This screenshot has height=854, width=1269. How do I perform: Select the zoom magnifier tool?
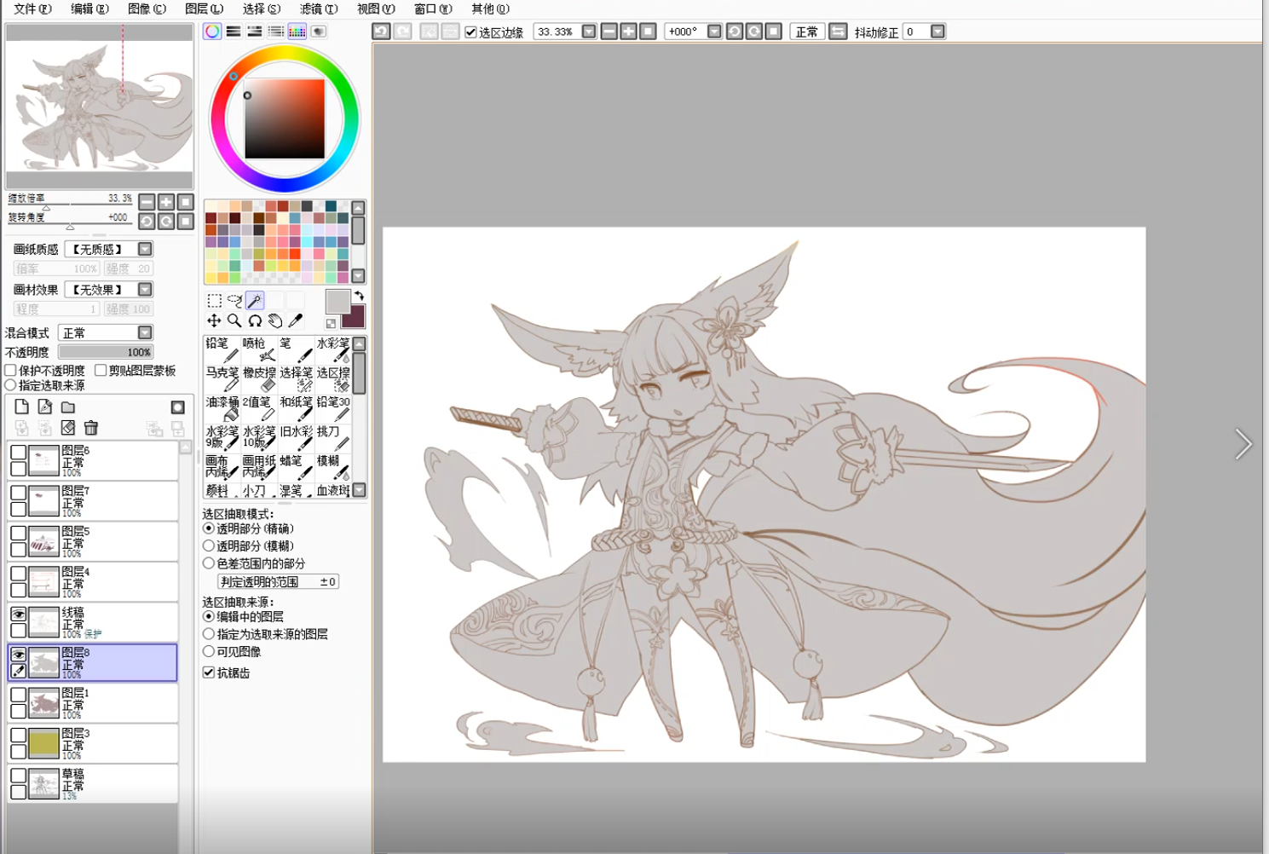(x=234, y=320)
